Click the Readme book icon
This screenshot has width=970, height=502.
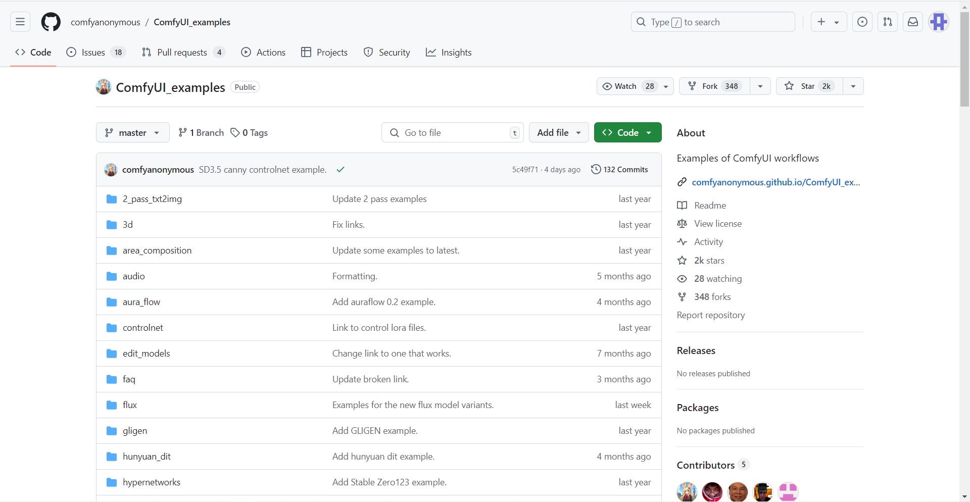[x=682, y=206]
